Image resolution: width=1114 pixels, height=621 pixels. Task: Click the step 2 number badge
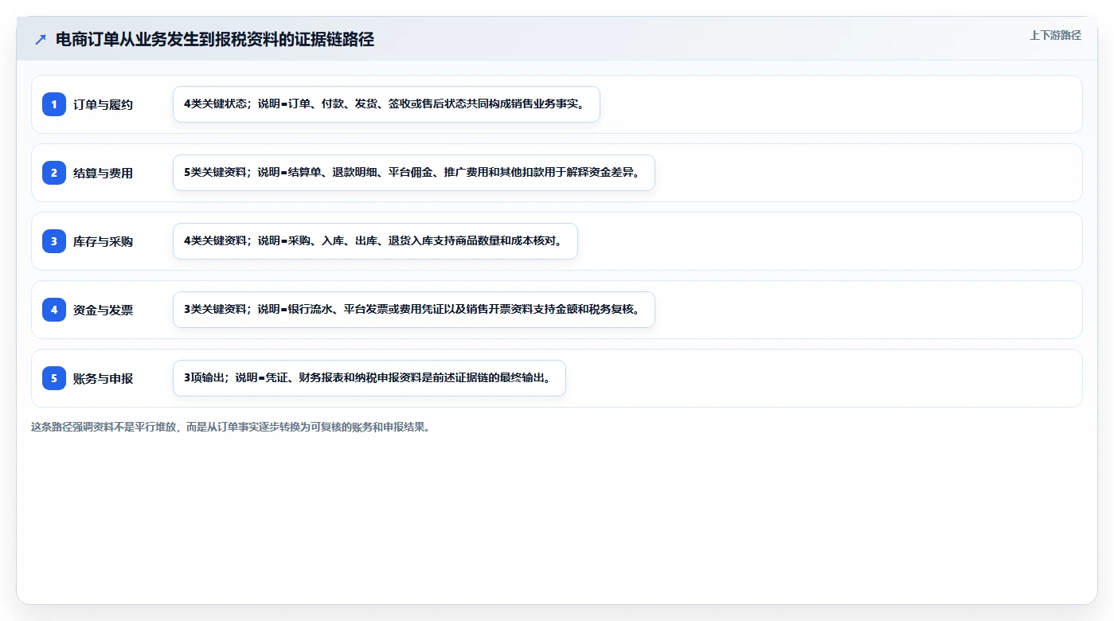54,173
